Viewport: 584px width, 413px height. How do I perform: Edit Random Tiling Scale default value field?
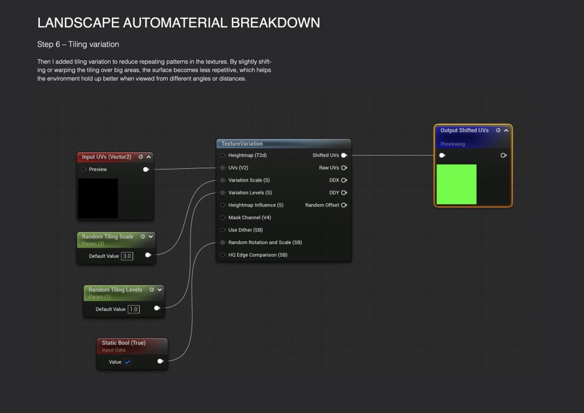tap(127, 256)
